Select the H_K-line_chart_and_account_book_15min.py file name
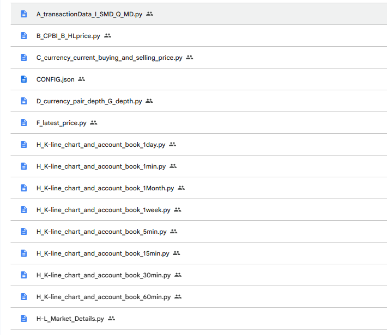The image size is (387, 335). [x=102, y=253]
